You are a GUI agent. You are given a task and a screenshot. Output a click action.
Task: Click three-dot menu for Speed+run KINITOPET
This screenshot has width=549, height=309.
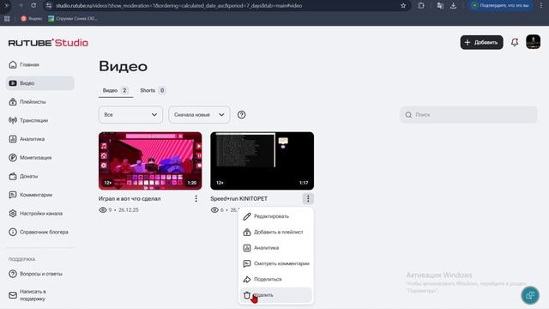[x=308, y=198]
